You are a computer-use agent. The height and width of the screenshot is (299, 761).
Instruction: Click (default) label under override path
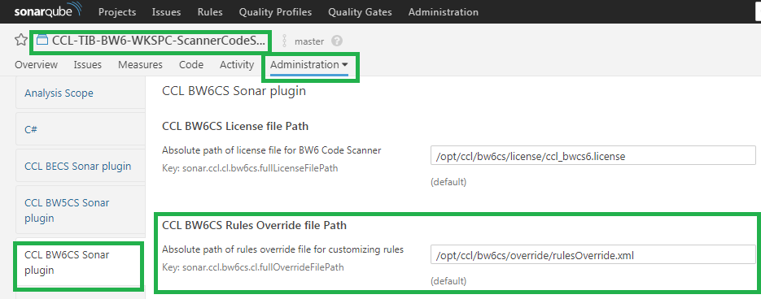pos(448,281)
